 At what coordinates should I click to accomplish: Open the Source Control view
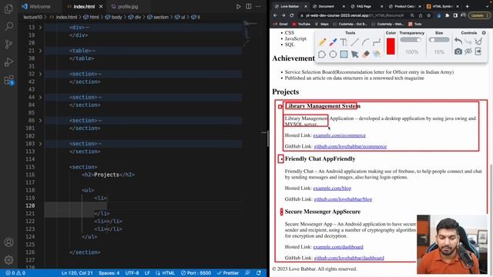tap(8, 44)
